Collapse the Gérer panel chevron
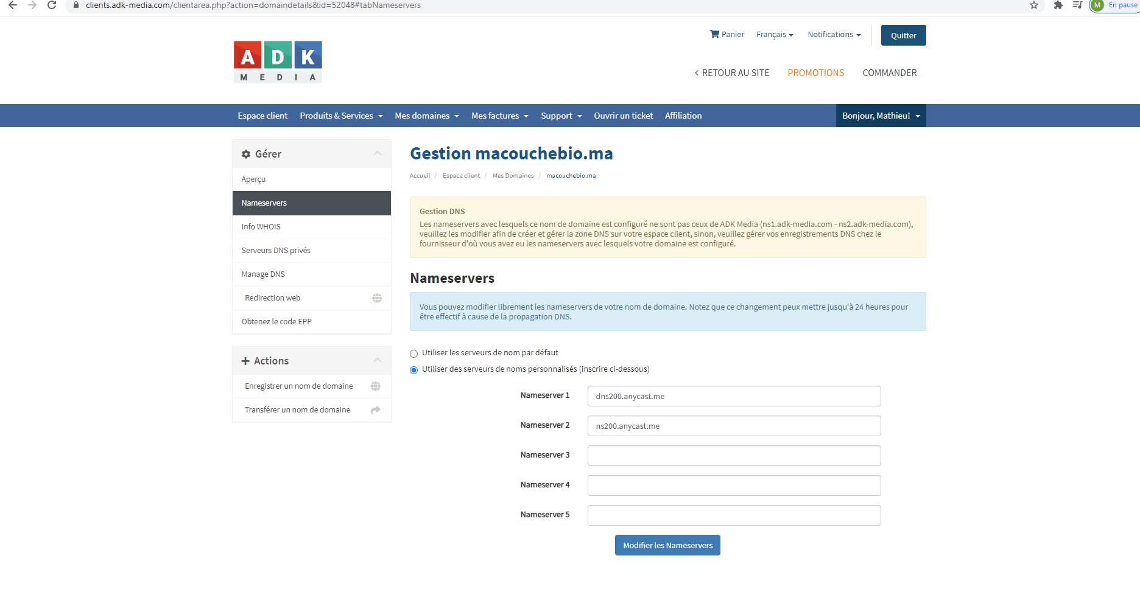Viewport: 1140px width, 595px height. 378,153
